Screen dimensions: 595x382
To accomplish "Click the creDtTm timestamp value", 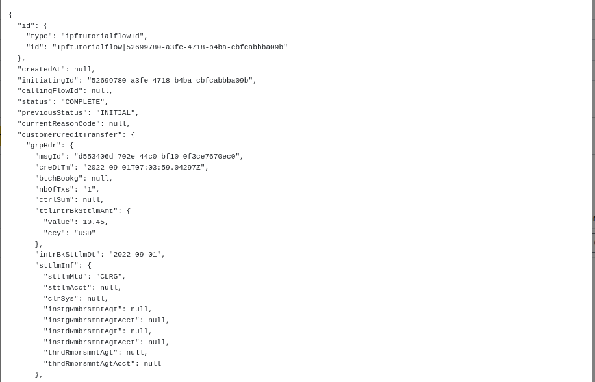I will coord(144,168).
